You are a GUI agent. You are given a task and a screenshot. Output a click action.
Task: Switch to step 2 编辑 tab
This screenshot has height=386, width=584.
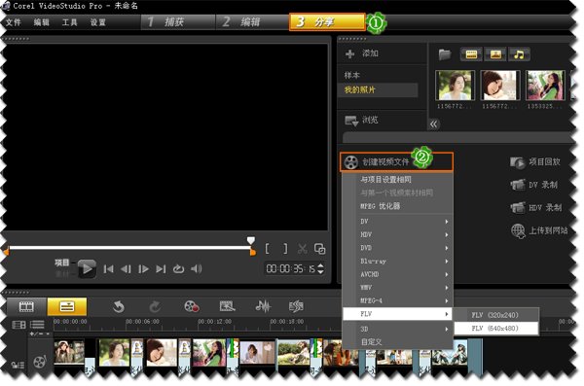pos(252,22)
